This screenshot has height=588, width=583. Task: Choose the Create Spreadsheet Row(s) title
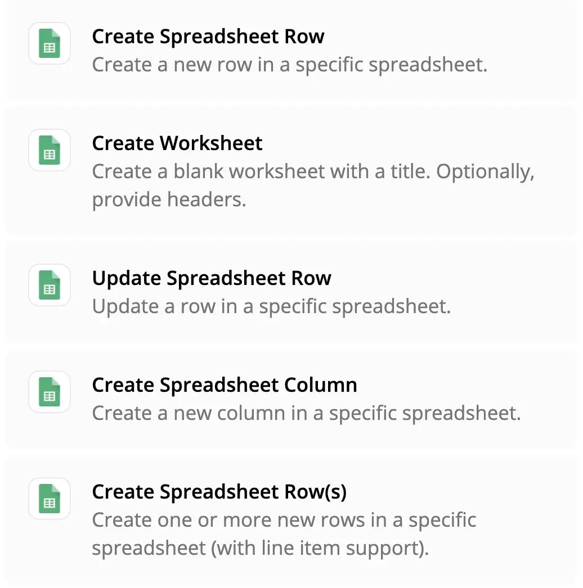pos(219,492)
